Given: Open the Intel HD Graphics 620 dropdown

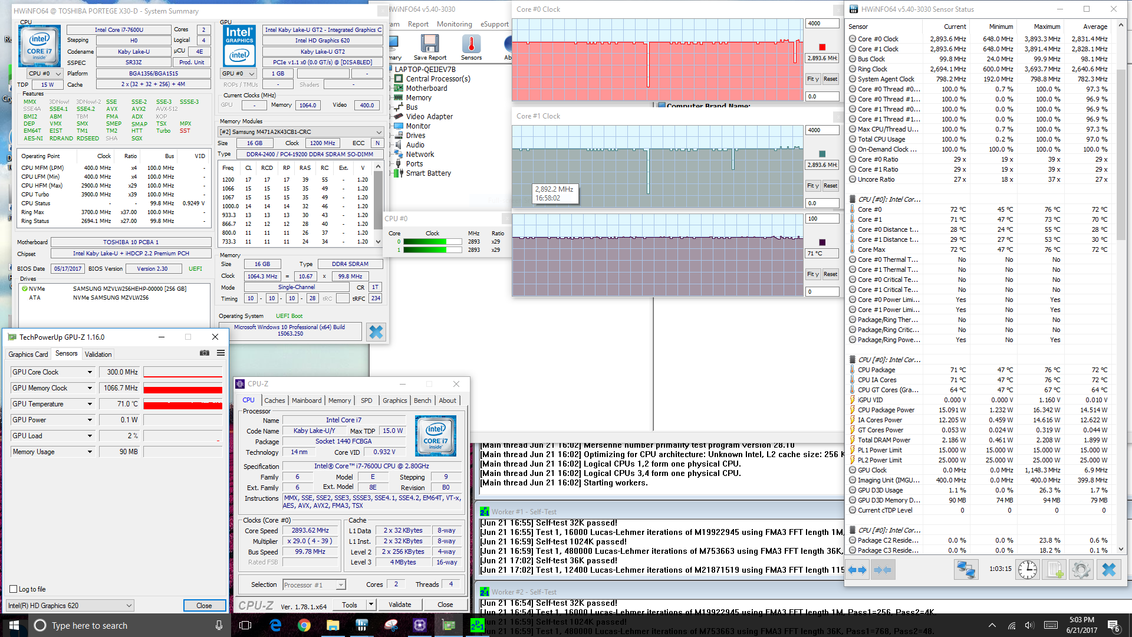Looking at the screenshot, I should click(70, 606).
